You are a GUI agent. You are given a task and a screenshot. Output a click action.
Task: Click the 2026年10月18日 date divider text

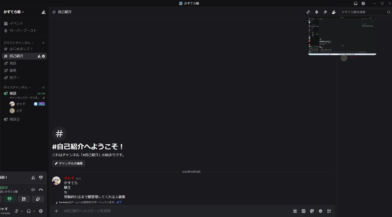pos(191,172)
